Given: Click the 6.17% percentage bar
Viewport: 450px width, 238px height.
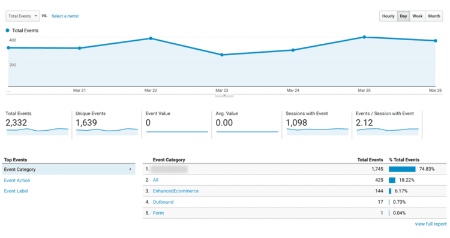Looking at the screenshot, I should point(390,191).
